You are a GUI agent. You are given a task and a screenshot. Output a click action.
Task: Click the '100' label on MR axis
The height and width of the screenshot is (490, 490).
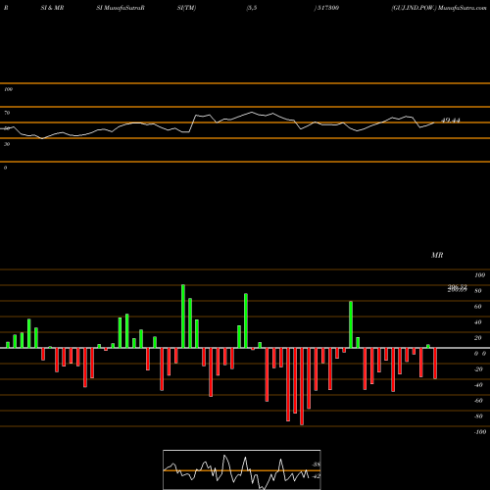tap(479, 275)
